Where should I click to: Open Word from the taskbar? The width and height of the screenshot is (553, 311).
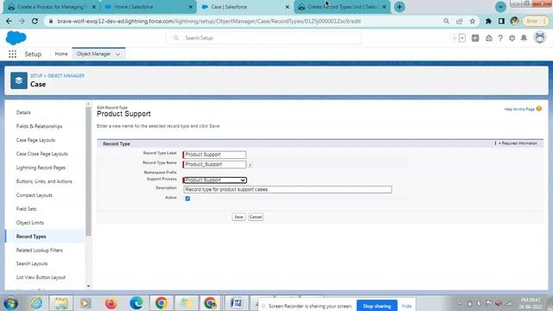pos(236,302)
